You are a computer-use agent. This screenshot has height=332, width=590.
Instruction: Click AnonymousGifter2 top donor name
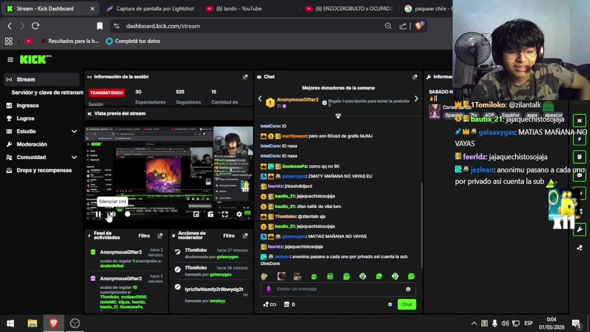point(298,100)
